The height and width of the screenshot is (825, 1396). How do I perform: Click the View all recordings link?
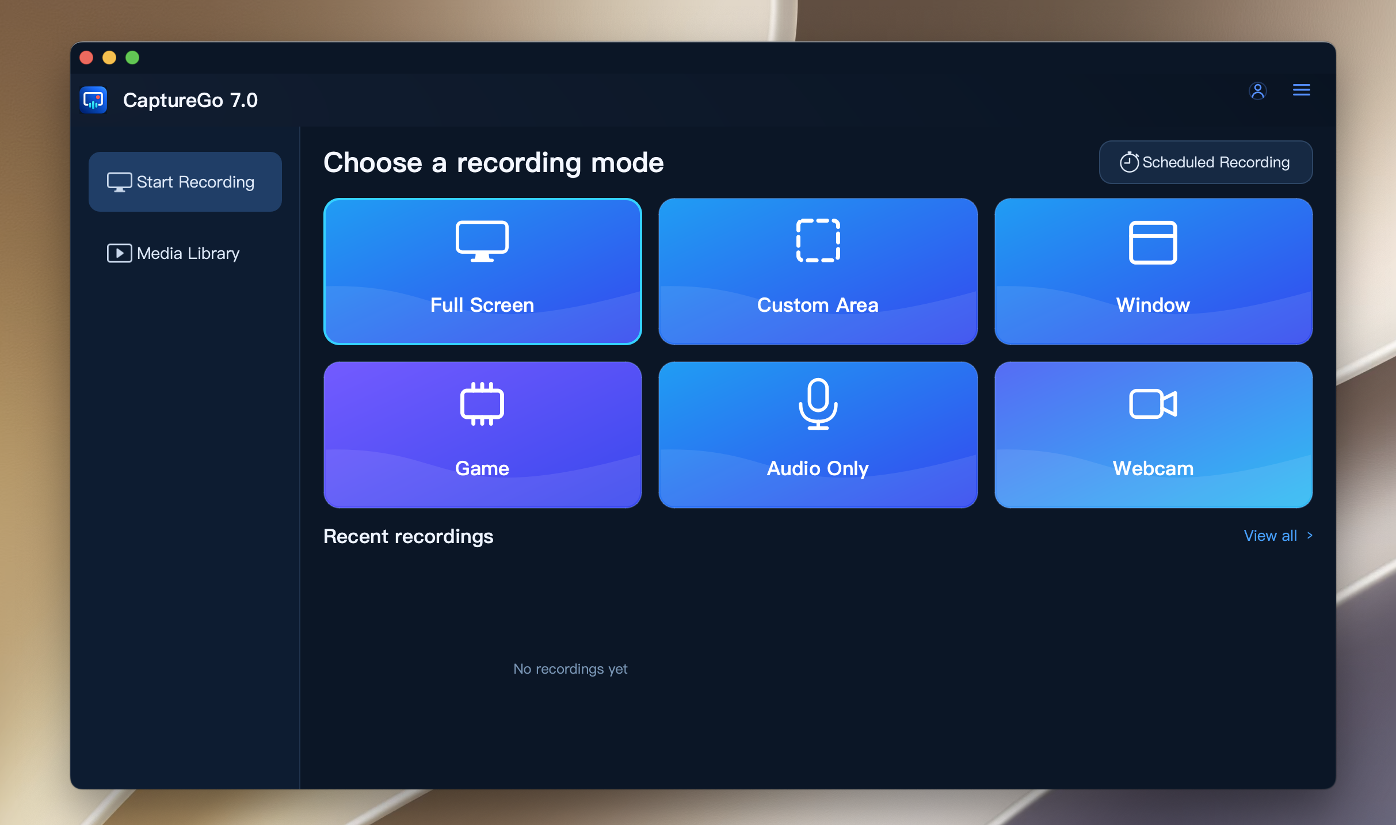pos(1278,536)
